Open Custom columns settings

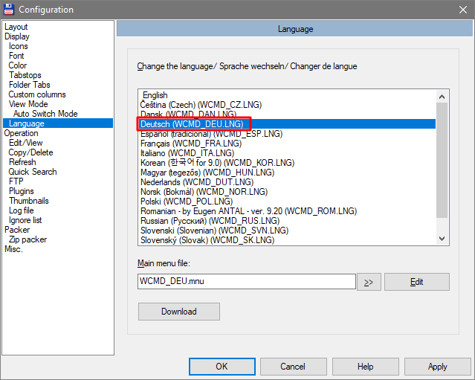37,94
